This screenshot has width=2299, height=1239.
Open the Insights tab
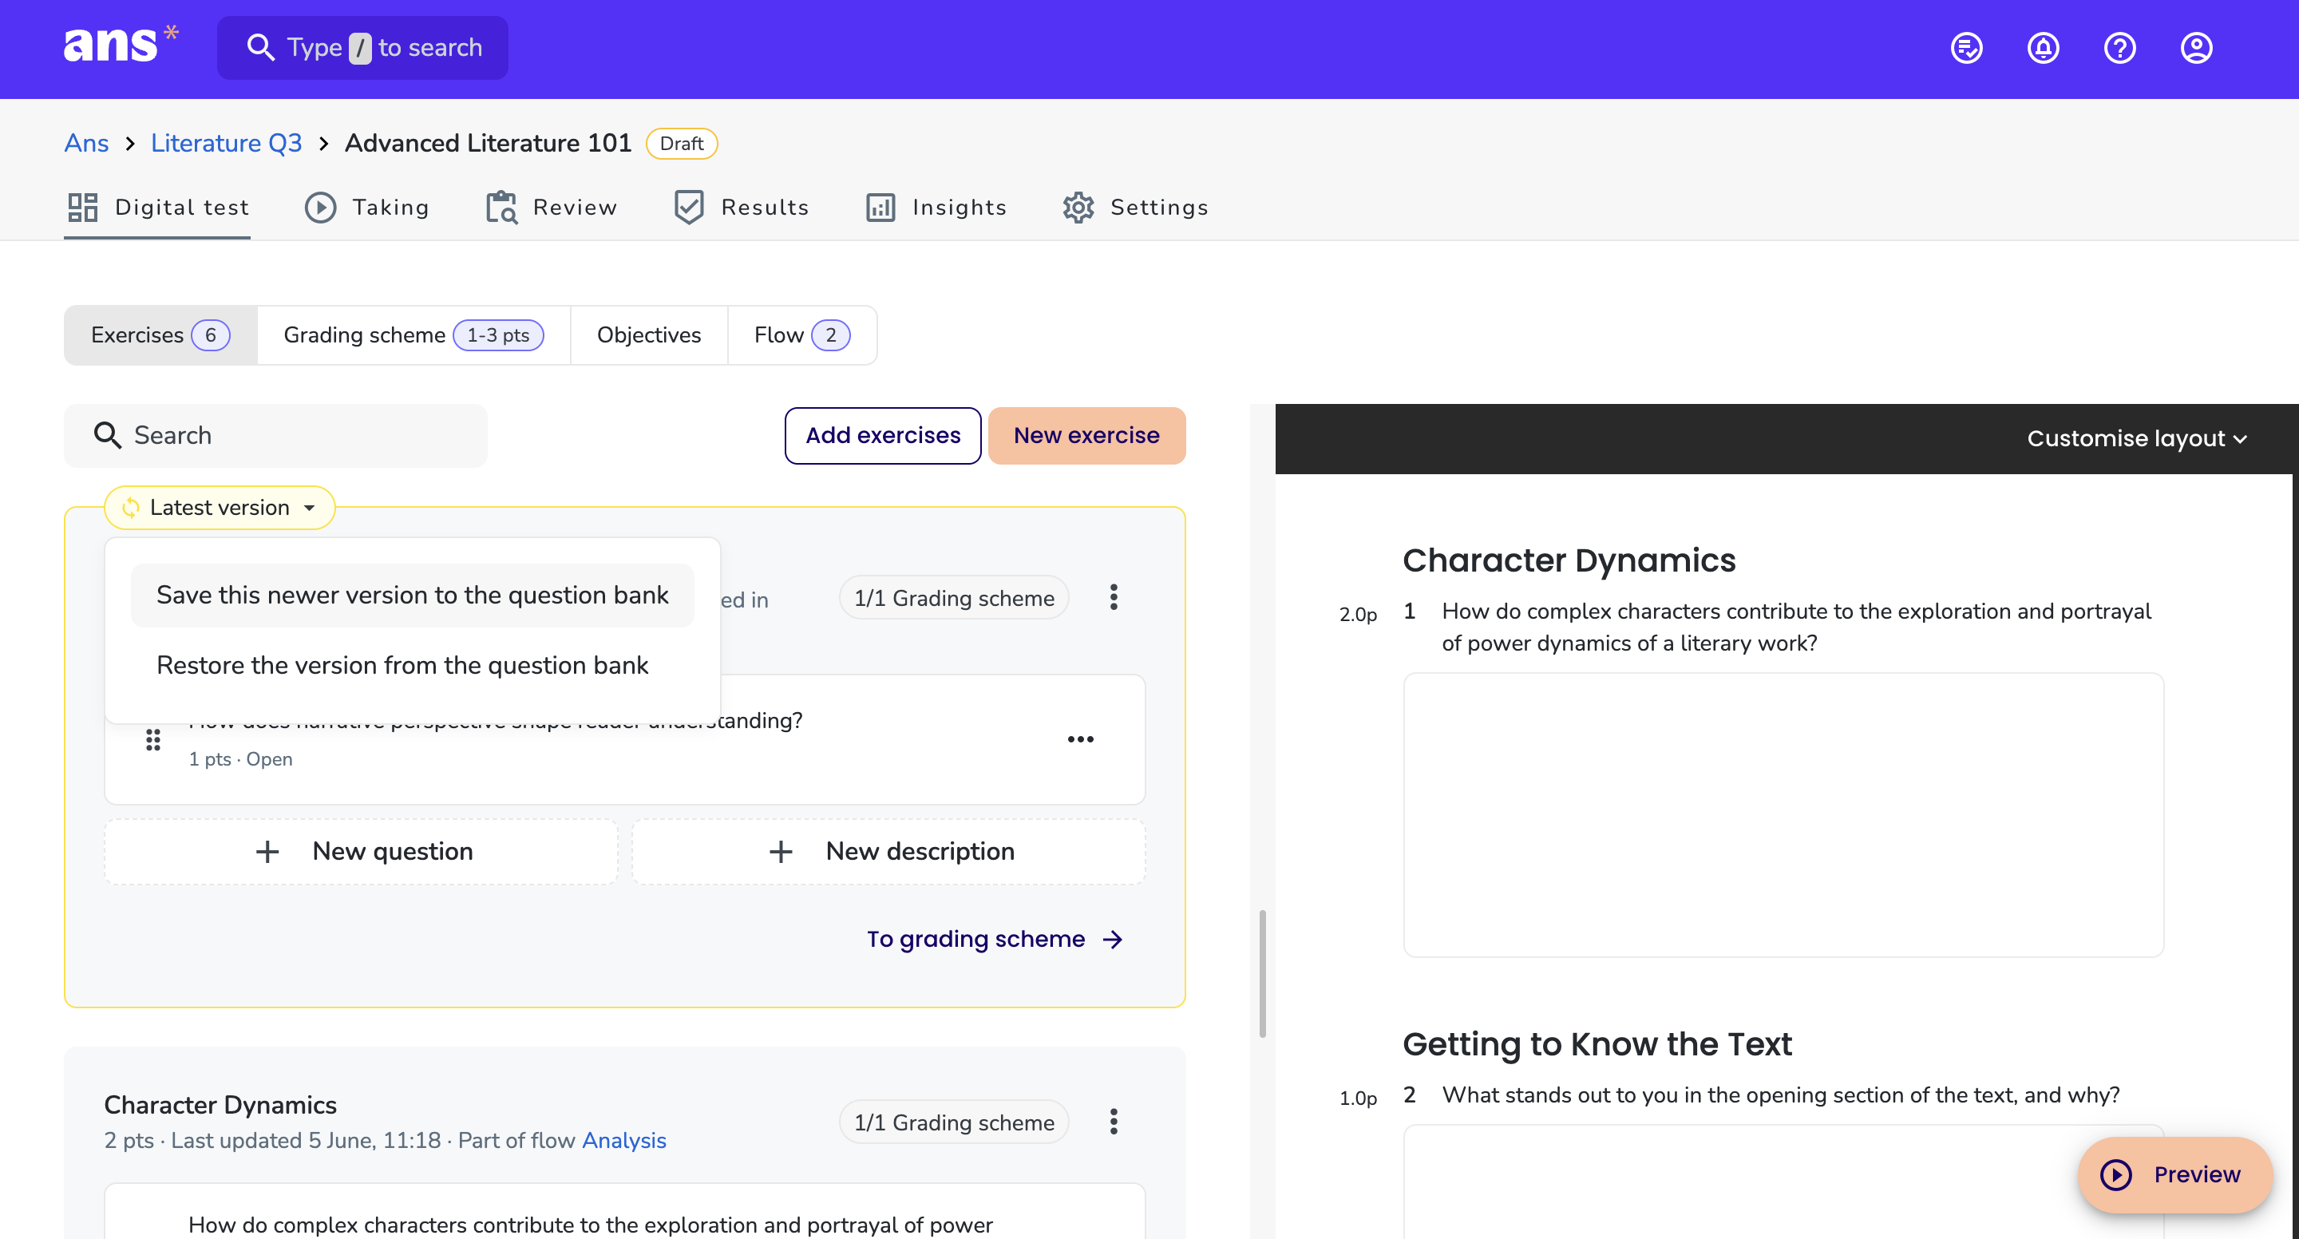coord(936,207)
